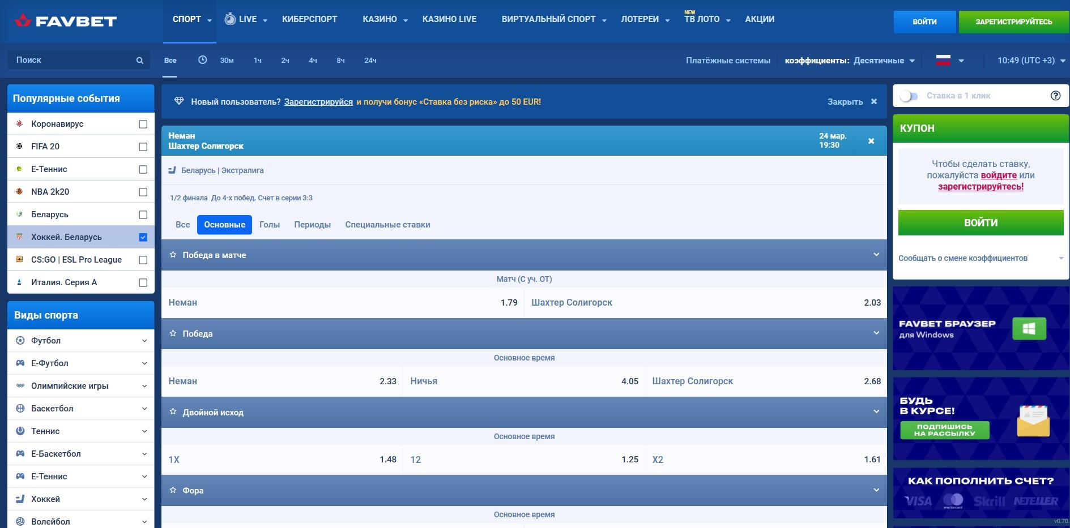The height and width of the screenshot is (528, 1070).
Task: Close the Неман match panel
Action: pyautogui.click(x=871, y=141)
